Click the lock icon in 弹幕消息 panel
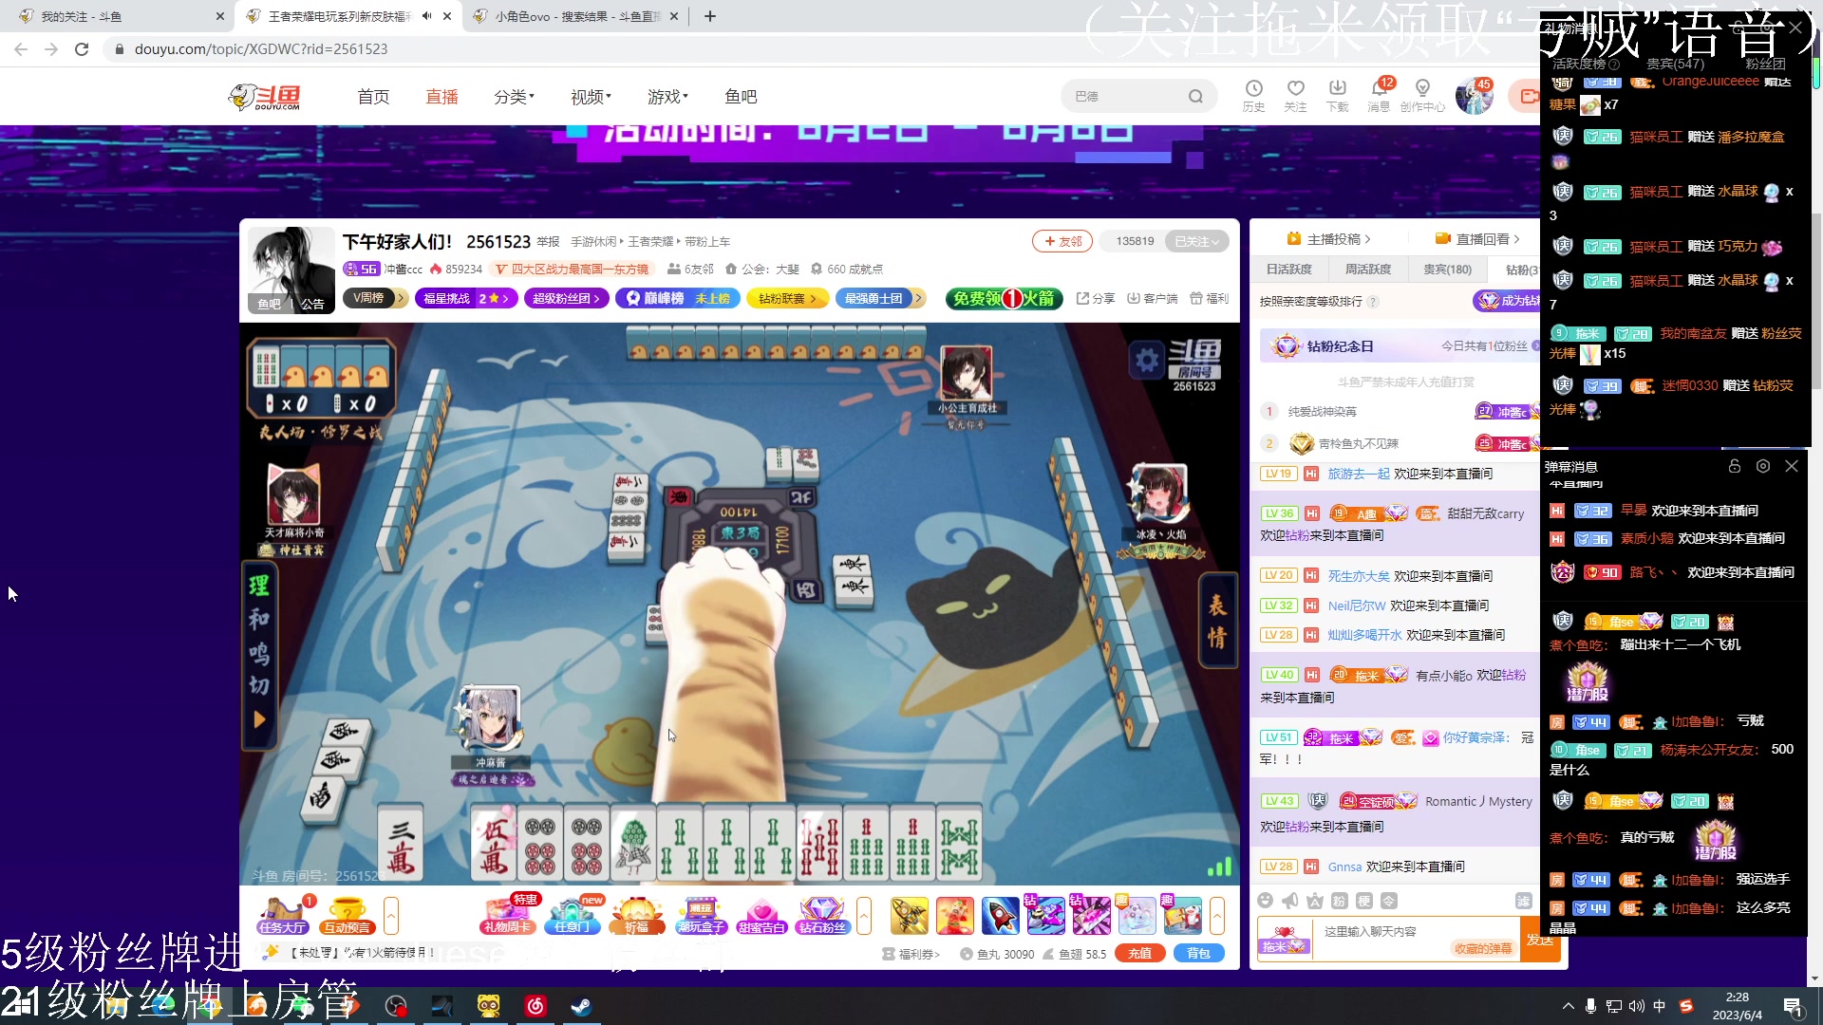The height and width of the screenshot is (1025, 1823). tap(1735, 466)
